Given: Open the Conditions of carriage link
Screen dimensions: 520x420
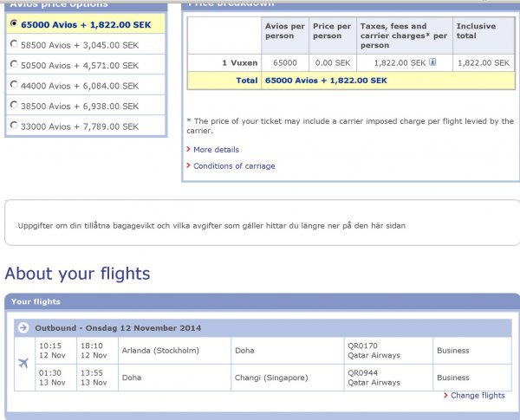Looking at the screenshot, I should click(234, 166).
